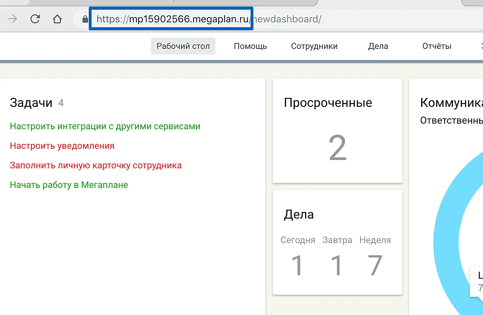Click the padlock site security icon
The width and height of the screenshot is (483, 315).
pos(85,19)
